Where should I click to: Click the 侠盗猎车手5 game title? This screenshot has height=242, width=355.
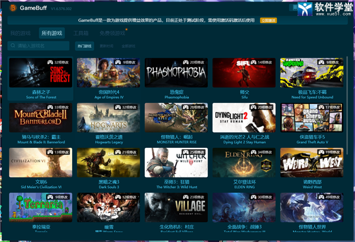point(312,137)
